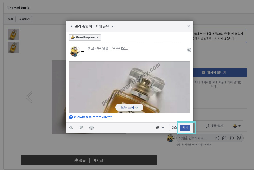Click the camera photo icon in comment box
This screenshot has height=170, width=254.
click(224, 138)
